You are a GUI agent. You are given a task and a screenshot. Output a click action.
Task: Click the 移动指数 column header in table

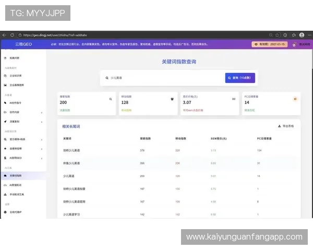coord(181,139)
